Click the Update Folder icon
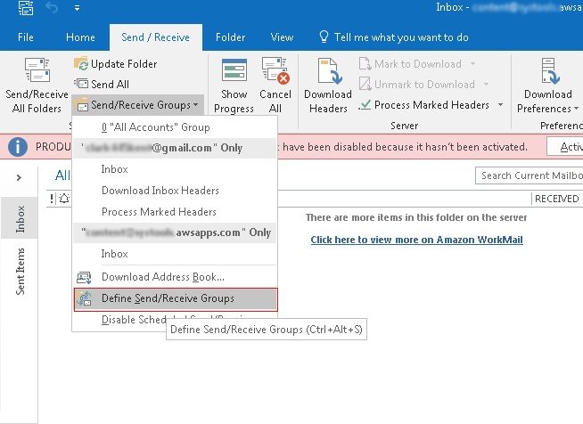 point(81,63)
